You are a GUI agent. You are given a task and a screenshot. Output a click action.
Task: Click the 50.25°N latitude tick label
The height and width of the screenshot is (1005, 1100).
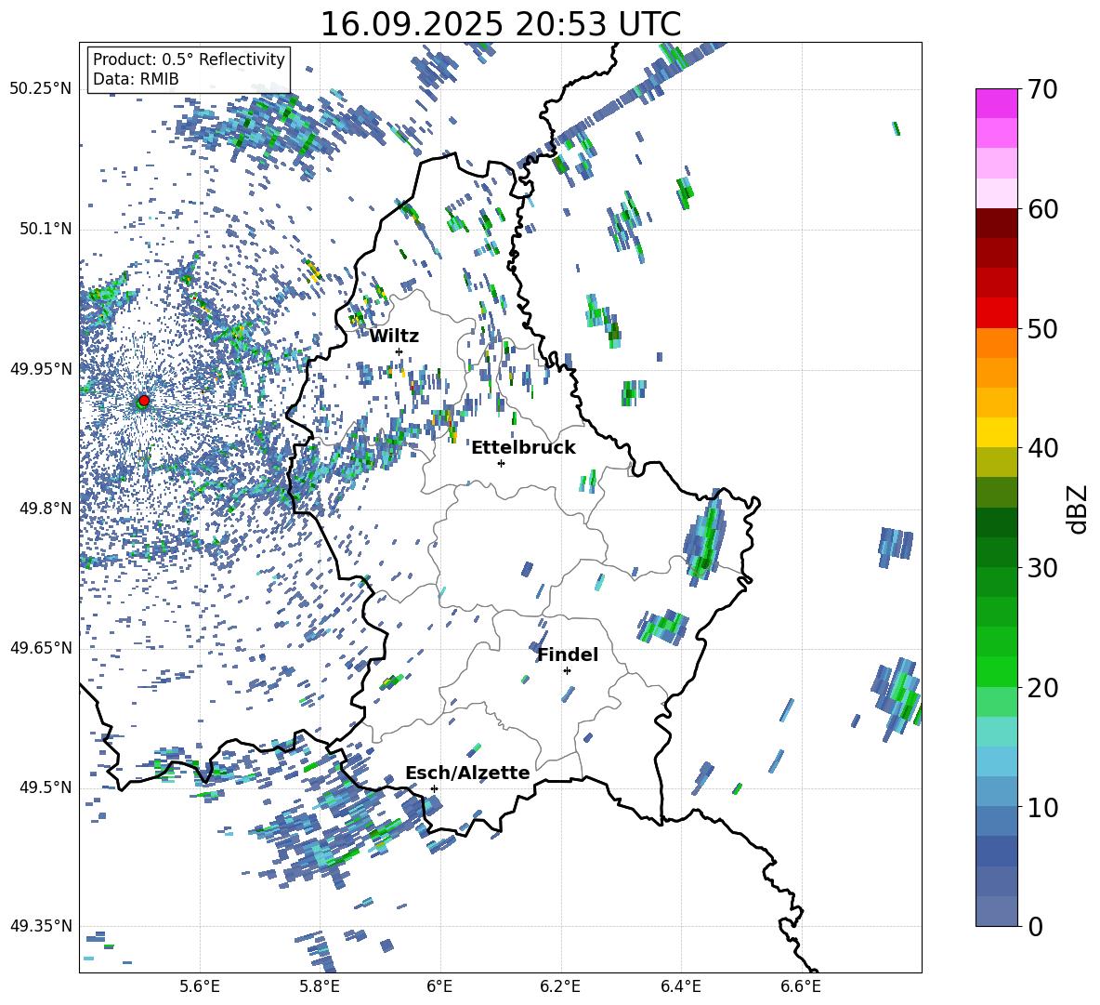[x=41, y=89]
